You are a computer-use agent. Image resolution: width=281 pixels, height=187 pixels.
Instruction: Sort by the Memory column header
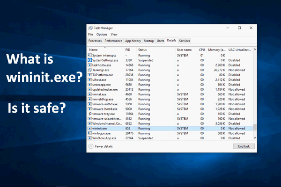[217, 50]
